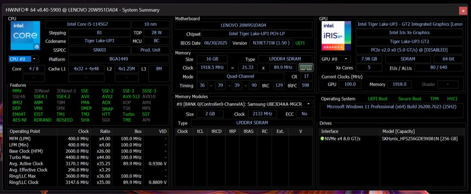Select the Ring/LLC Clock row
Viewport: 471px width, 194px height.
coord(88,182)
